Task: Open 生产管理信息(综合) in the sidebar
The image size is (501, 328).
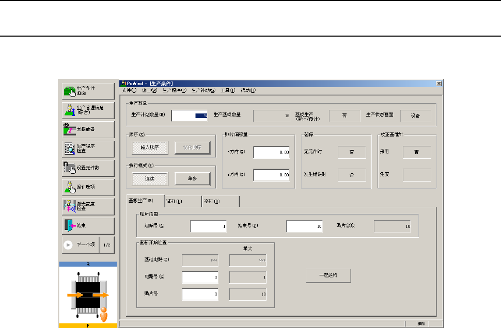Action: tap(88, 110)
